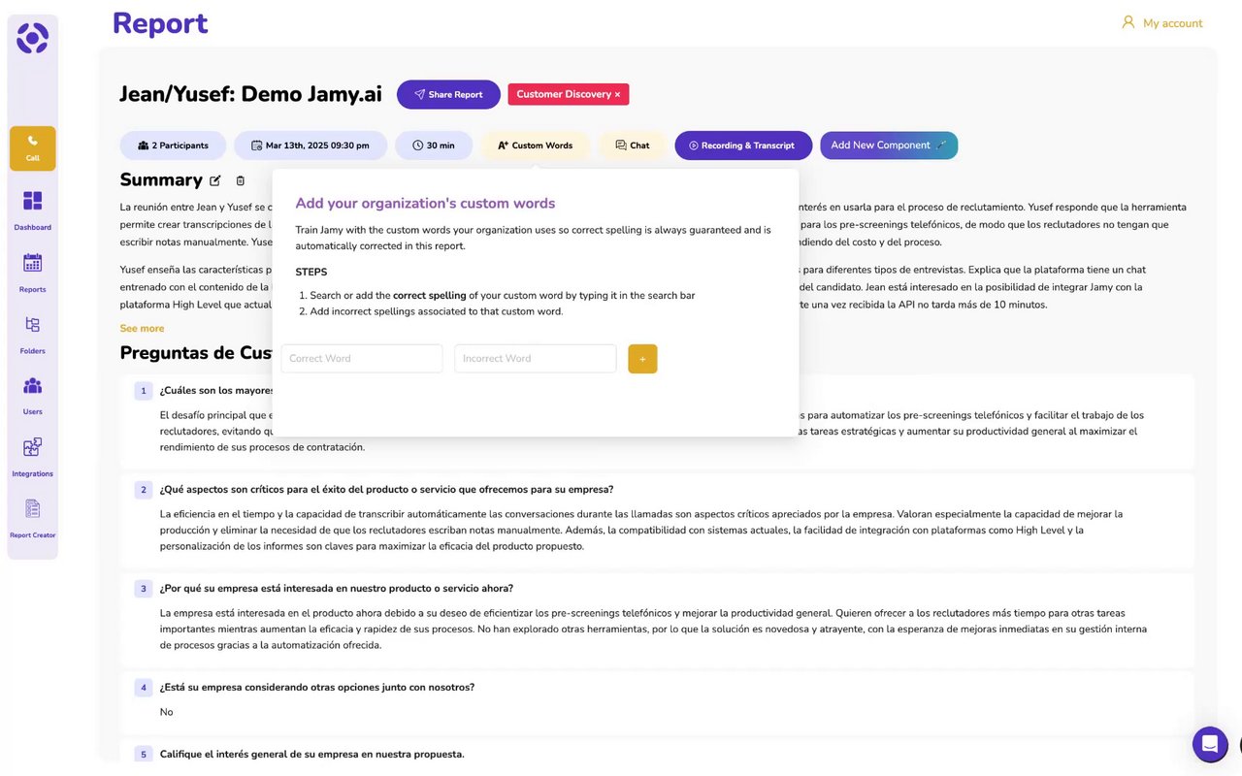Open Report Creator in sidebar
Viewport: 1242px width, 776px height.
pos(33,519)
